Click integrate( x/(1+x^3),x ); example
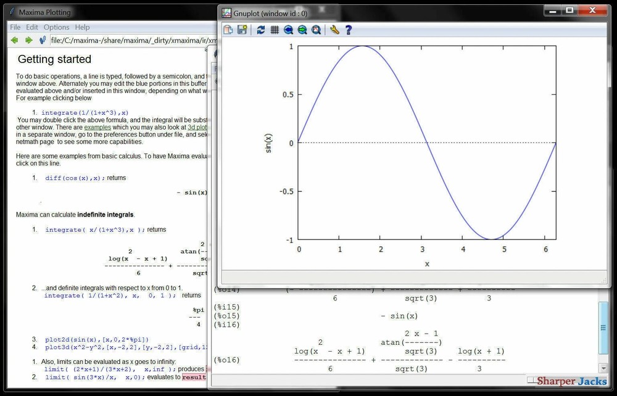This screenshot has height=396, width=617. (x=95, y=229)
